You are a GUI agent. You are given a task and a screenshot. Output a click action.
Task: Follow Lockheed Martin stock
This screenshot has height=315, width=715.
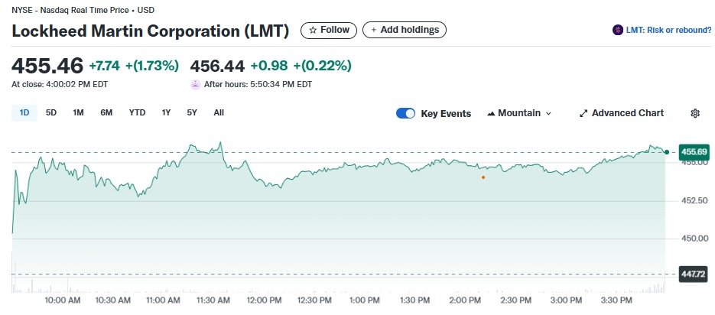(329, 30)
